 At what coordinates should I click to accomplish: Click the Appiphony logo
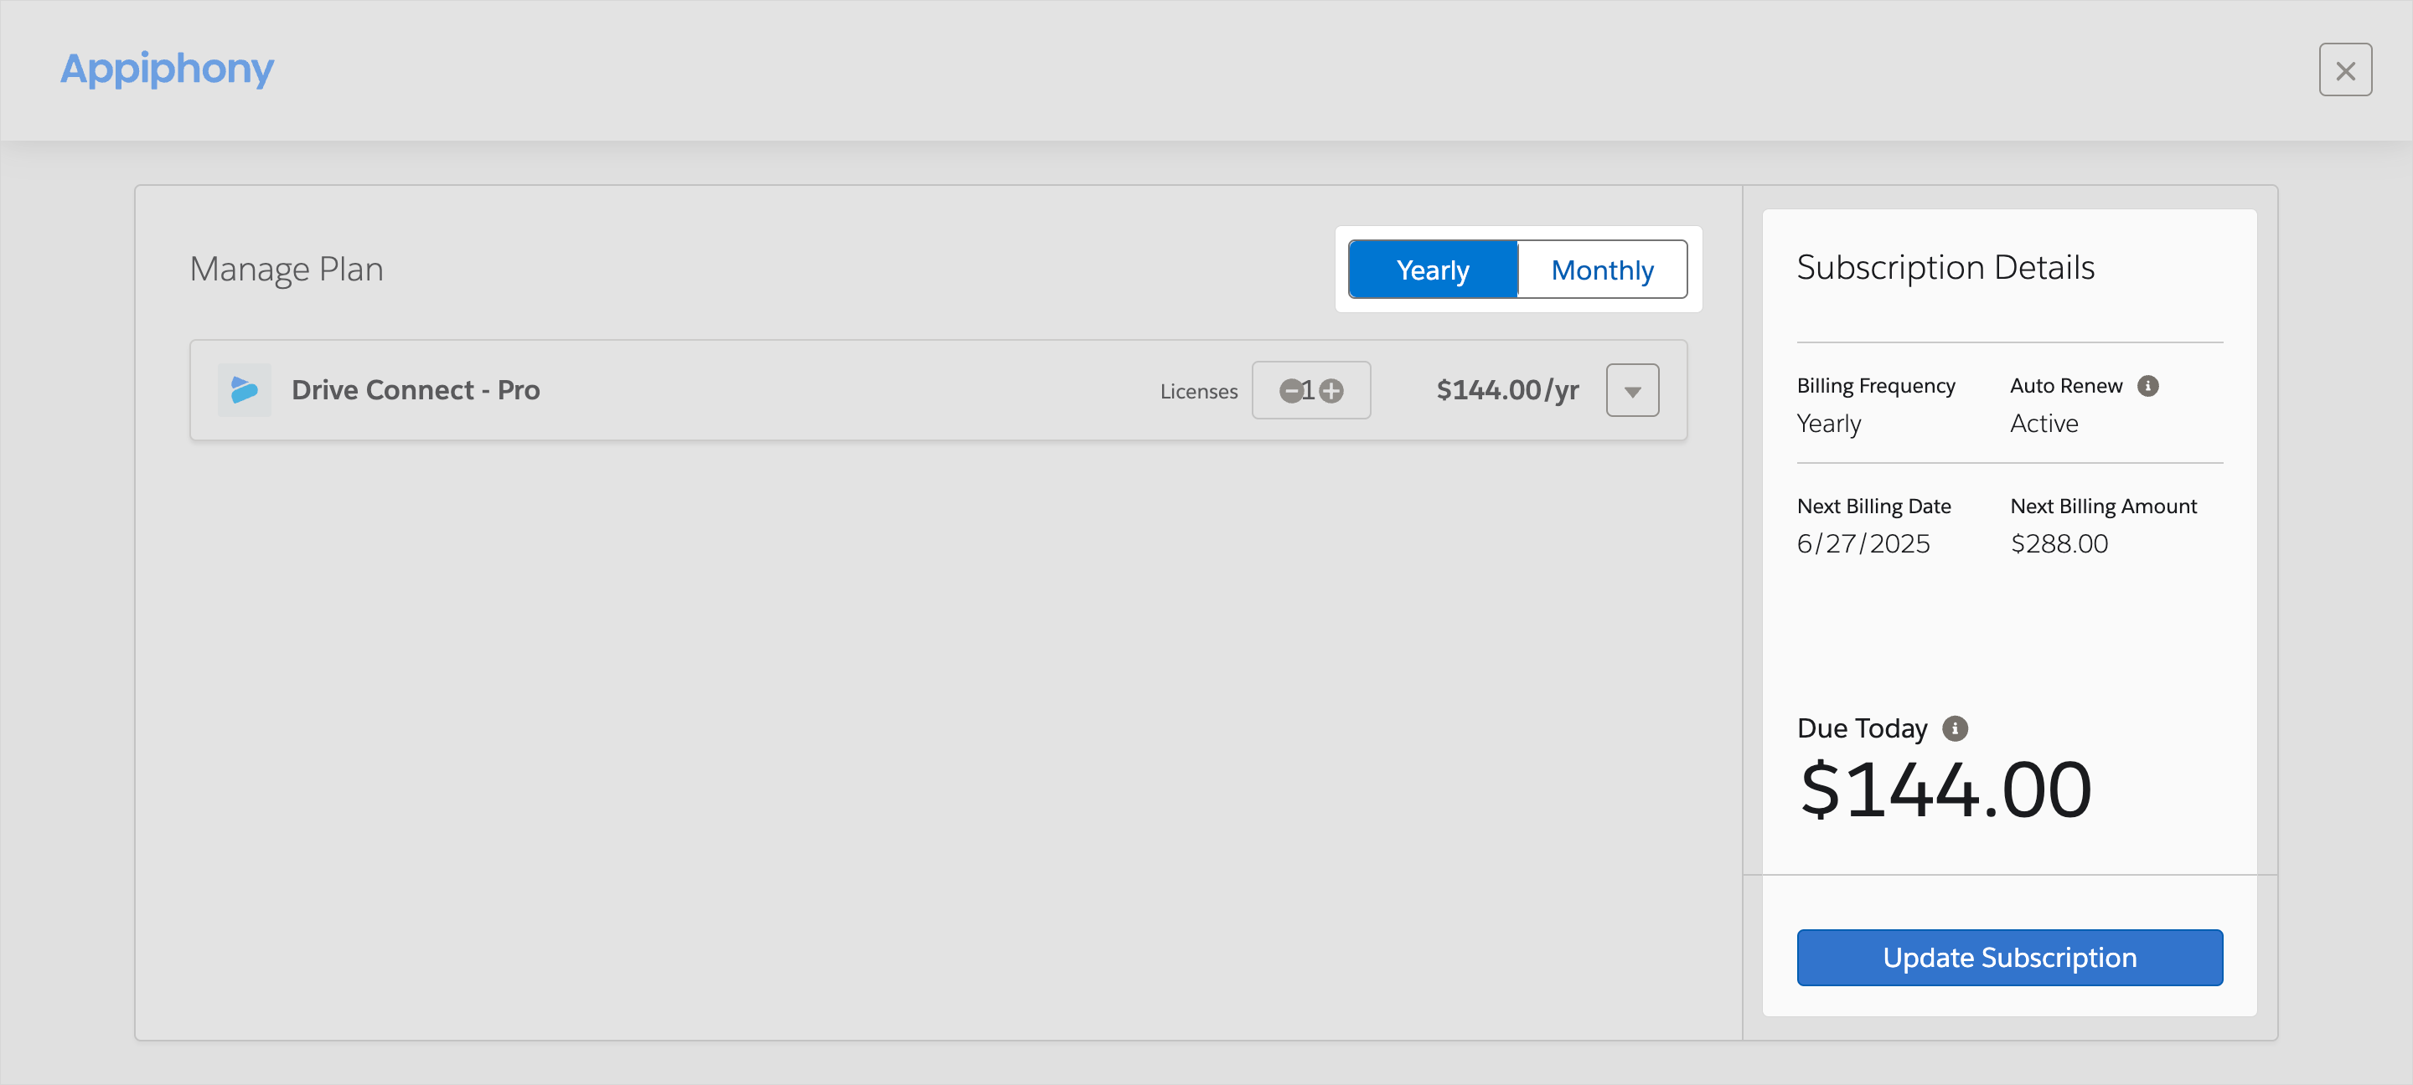(x=167, y=69)
